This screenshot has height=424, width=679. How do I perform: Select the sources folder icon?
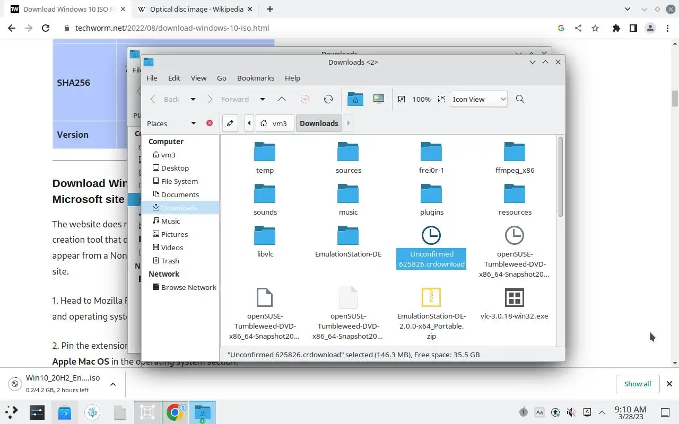click(348, 152)
